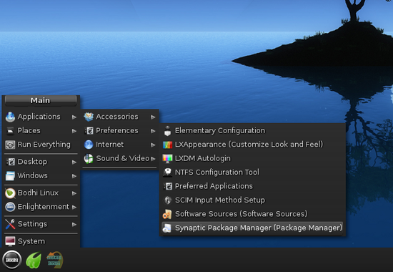Viewport: 393px width, 272px height.
Task: Expand the Internet submenu arrow
Action: [153, 145]
